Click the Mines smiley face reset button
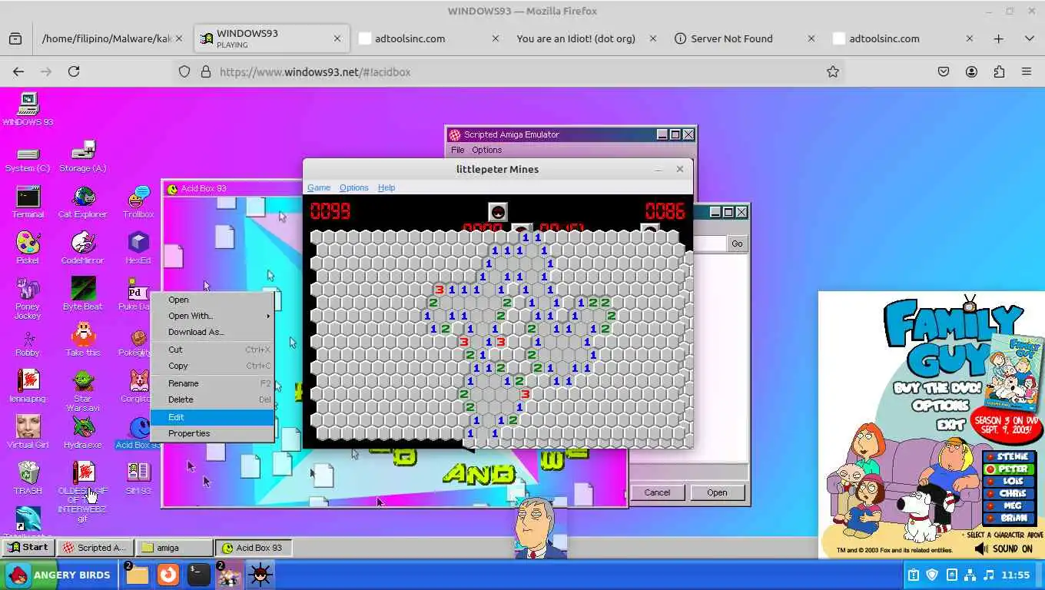This screenshot has width=1045, height=590. 498,211
